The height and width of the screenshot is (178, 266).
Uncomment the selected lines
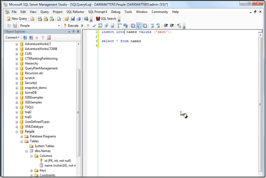[x=158, y=26]
